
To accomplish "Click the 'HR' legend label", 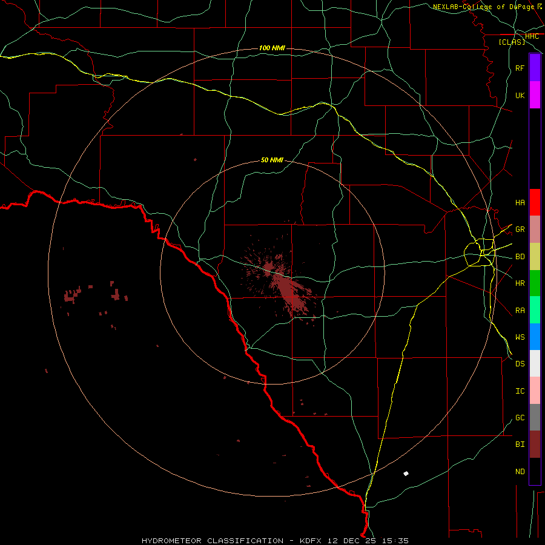I will [520, 283].
